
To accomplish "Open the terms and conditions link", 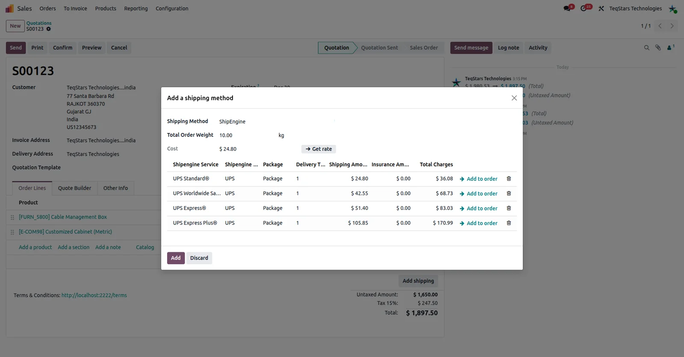I will pos(94,295).
